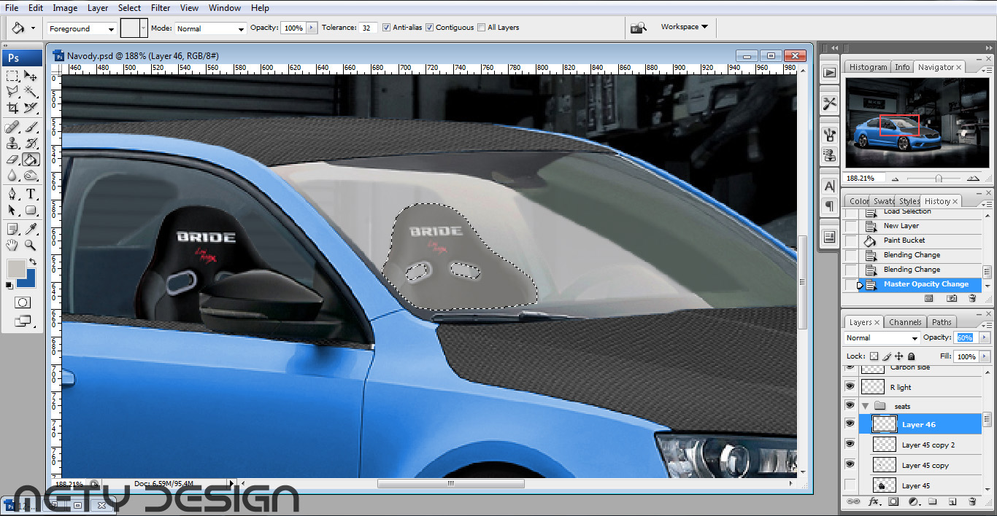Viewport: 997px width, 516px height.
Task: Delete current state in History panel
Action: 972,298
